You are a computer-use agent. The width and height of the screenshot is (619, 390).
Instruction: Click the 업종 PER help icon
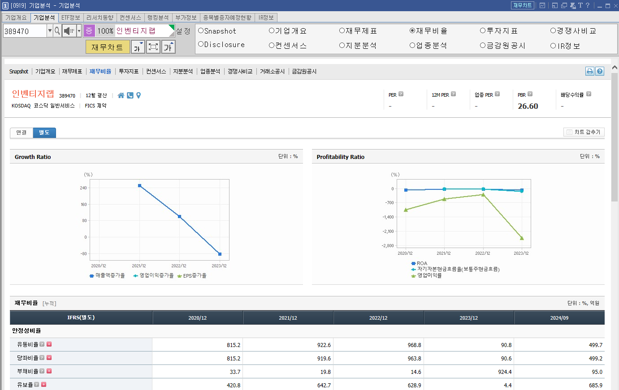point(497,94)
